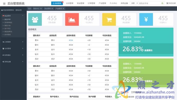Click the 资金统计 header in the bottom table

[36, 97]
